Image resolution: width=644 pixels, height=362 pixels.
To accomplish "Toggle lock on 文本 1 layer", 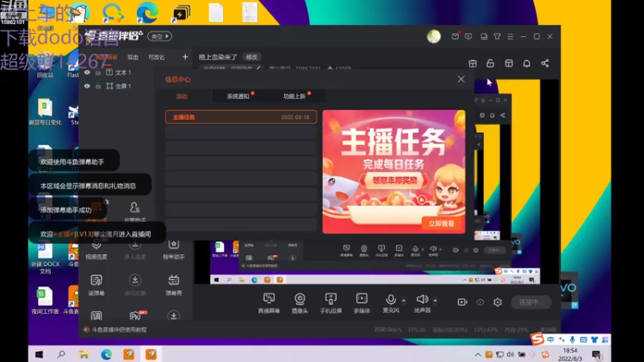I will (x=98, y=72).
